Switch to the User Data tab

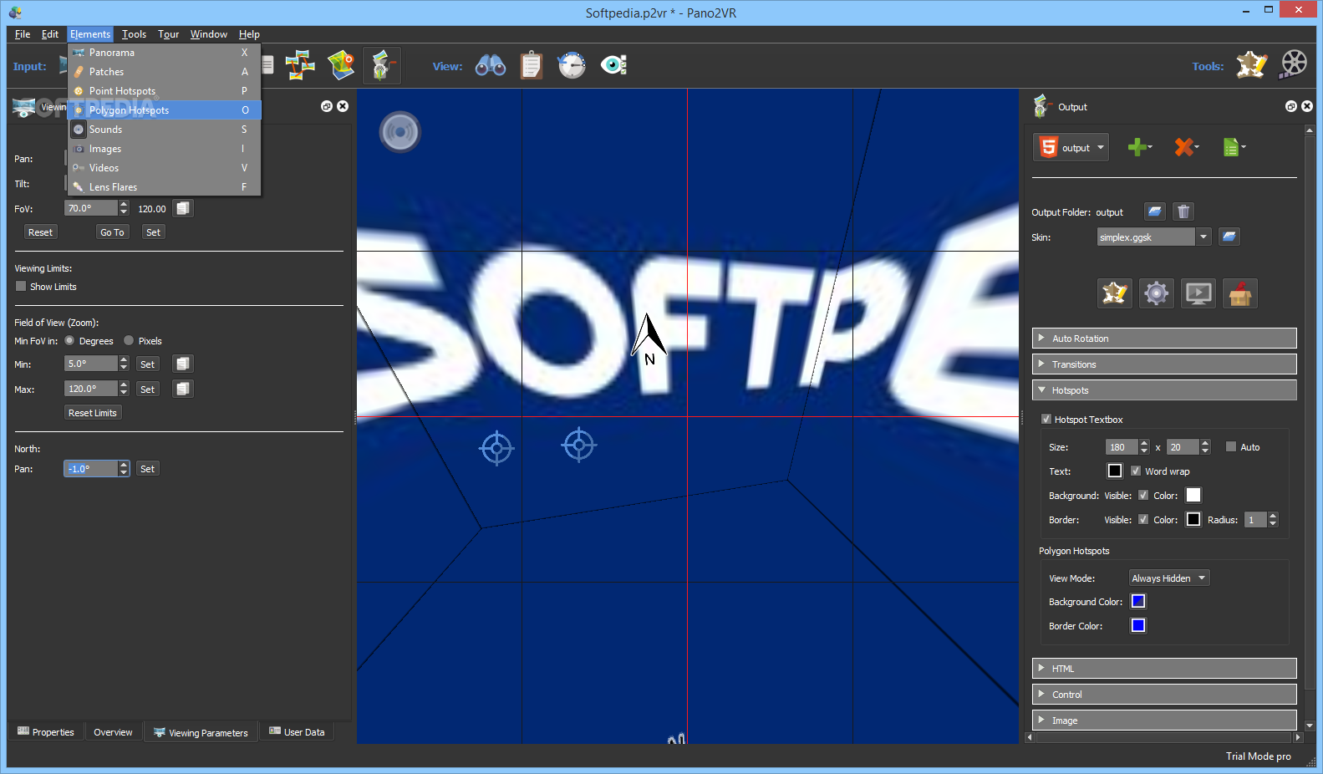click(297, 732)
